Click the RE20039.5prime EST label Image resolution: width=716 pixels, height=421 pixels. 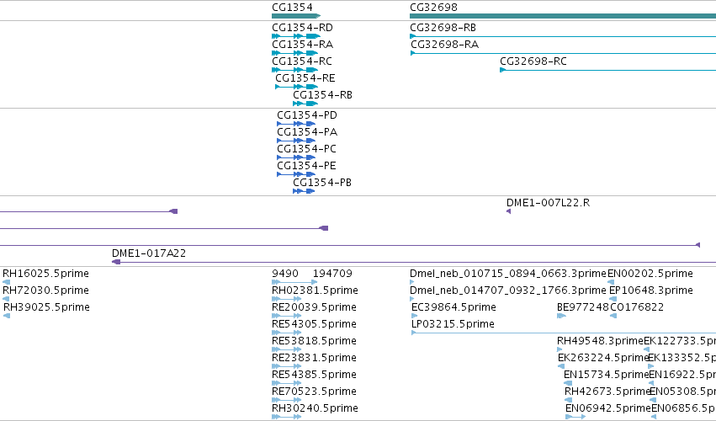pos(314,307)
